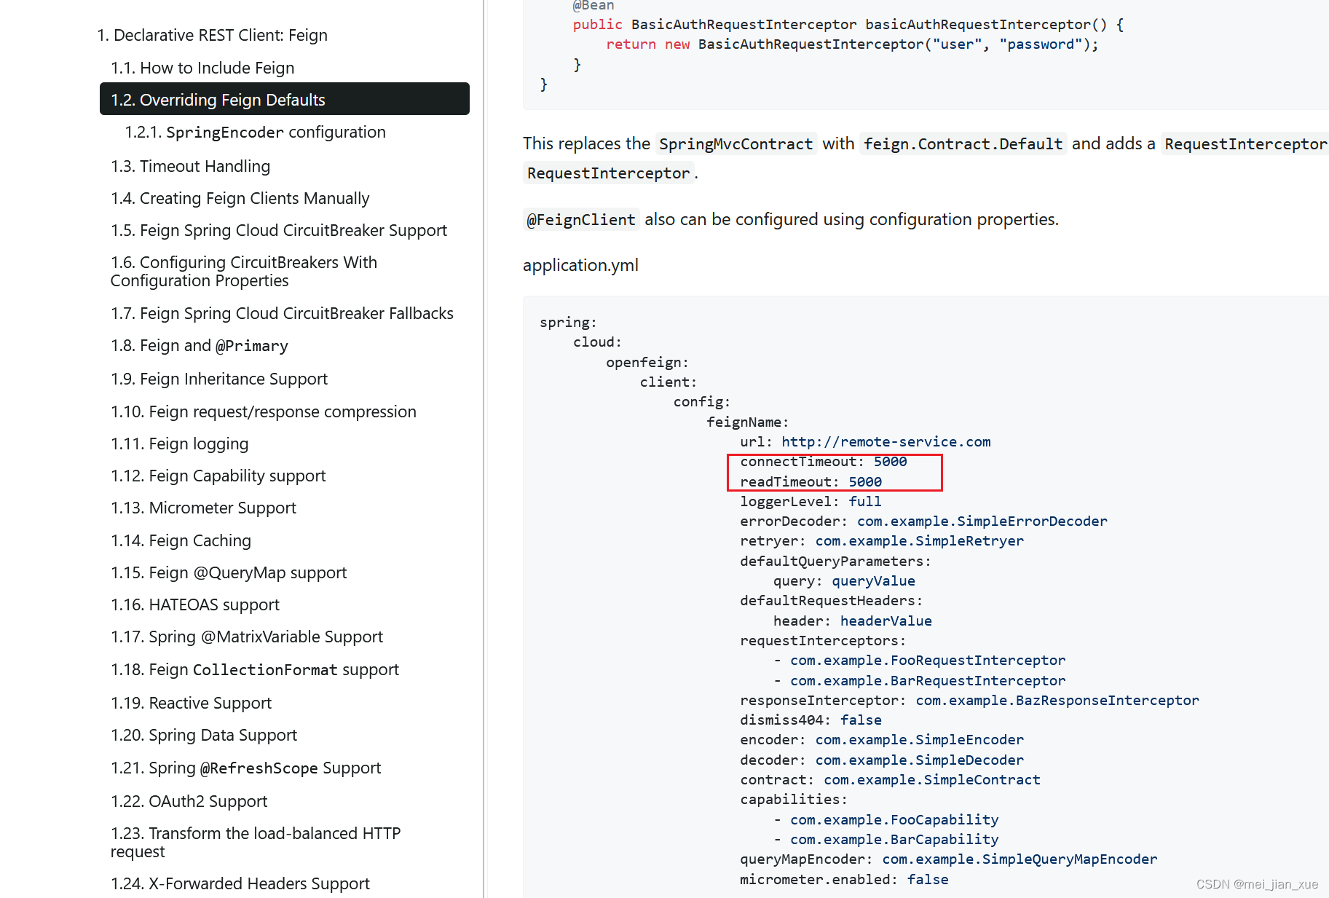1329x898 pixels.
Task: Go to '1.13. Micrometer Support'
Action: point(204,508)
